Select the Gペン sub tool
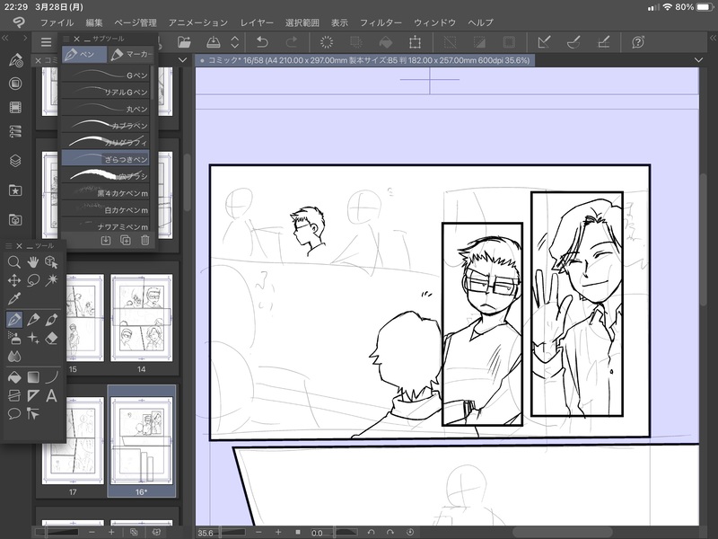 tap(105, 75)
